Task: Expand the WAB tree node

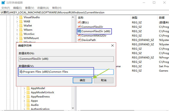Action: click(17, 21)
